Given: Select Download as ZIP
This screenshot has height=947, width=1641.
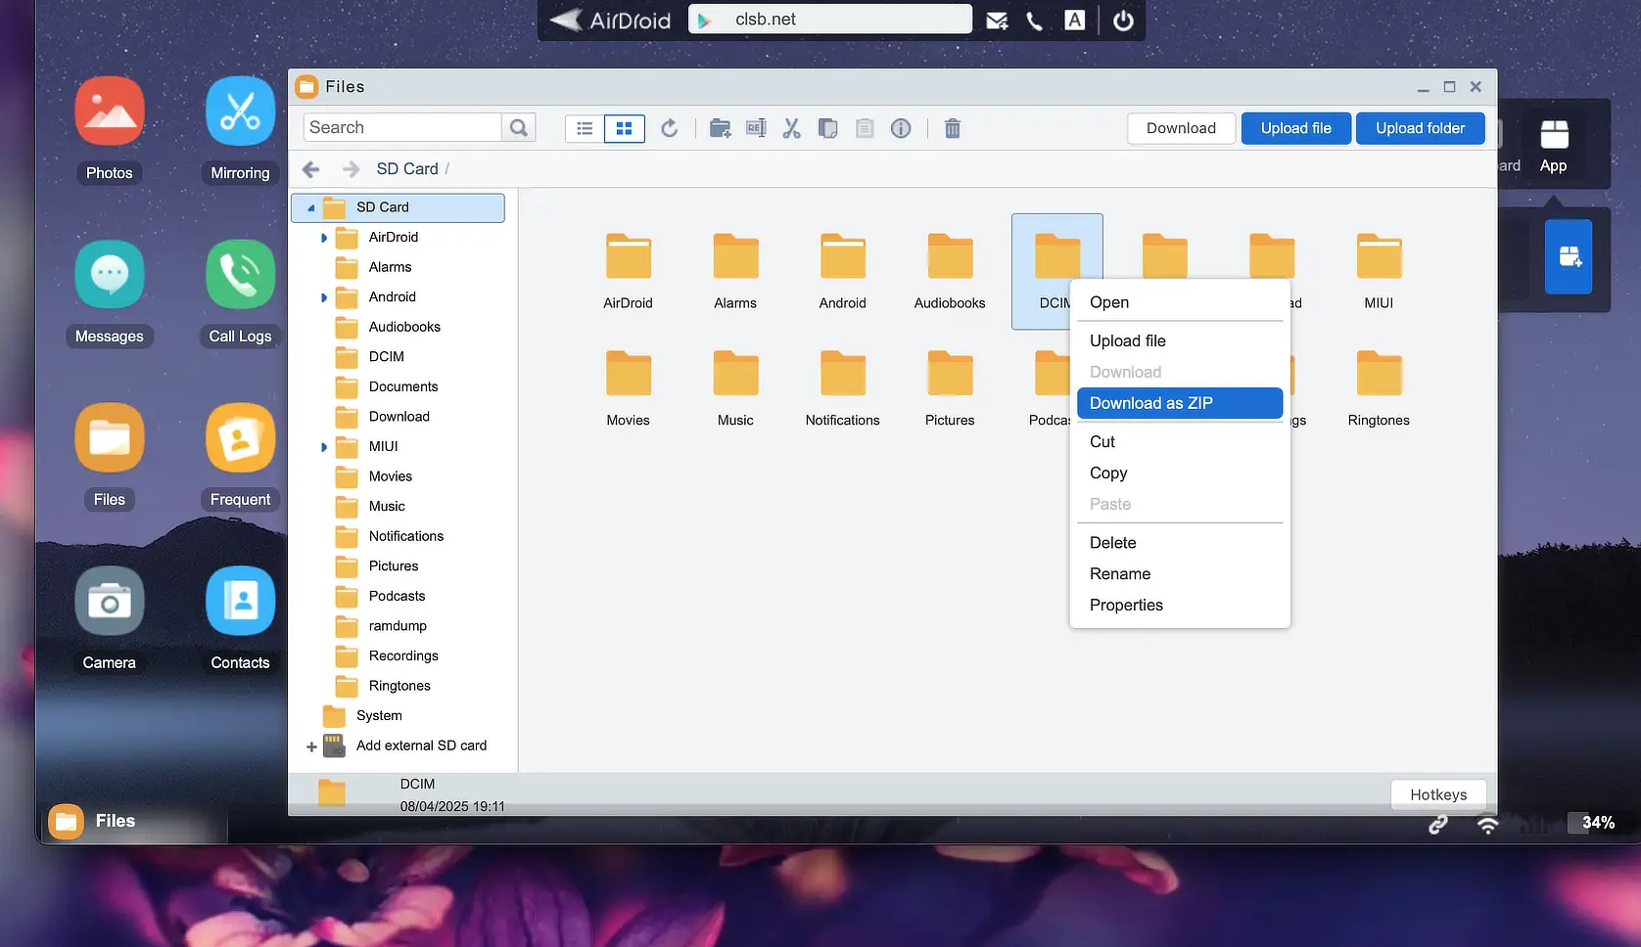Looking at the screenshot, I should tap(1180, 403).
